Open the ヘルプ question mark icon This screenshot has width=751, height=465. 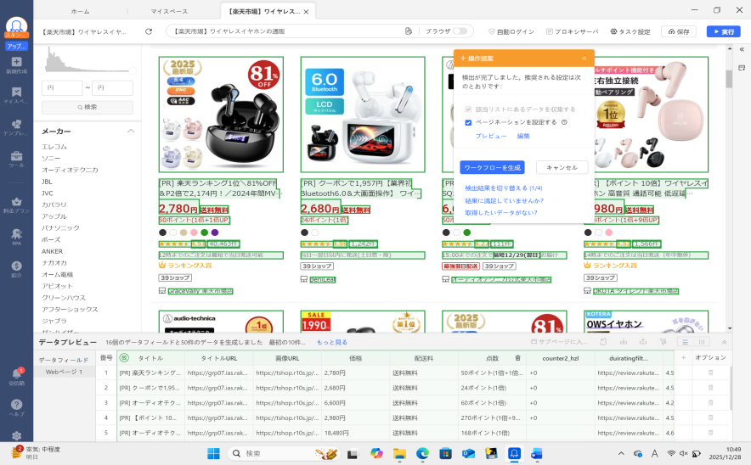point(16,406)
